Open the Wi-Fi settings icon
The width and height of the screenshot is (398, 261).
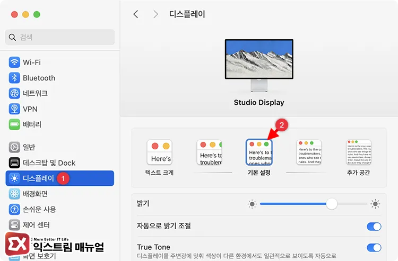click(14, 62)
